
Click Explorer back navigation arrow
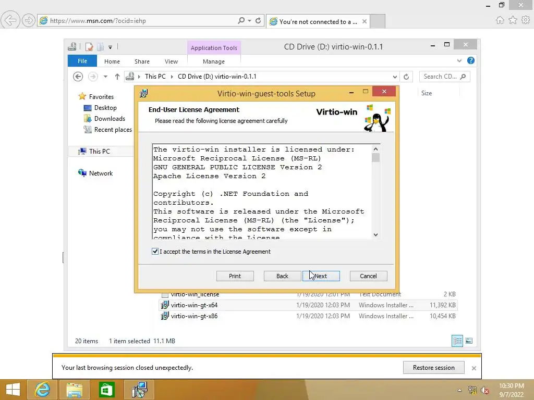coord(78,77)
